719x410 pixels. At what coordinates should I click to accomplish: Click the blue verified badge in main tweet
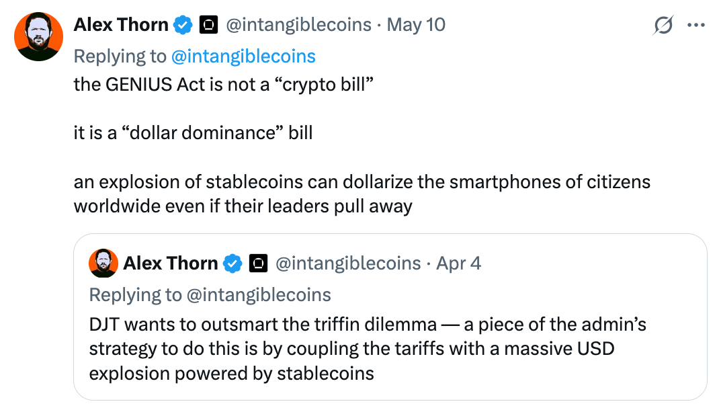tap(183, 25)
